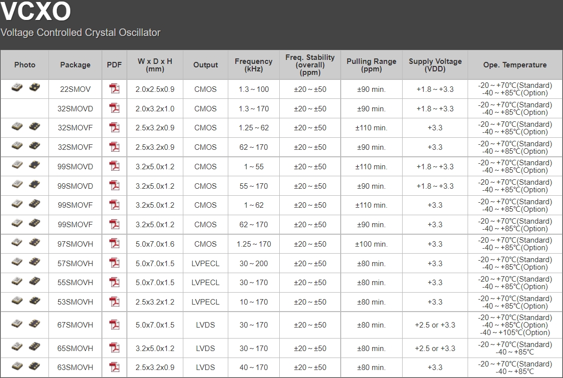The image size is (563, 378).
Task: Open the PDF icon in the 32SMOVD row
Action: tap(114, 108)
